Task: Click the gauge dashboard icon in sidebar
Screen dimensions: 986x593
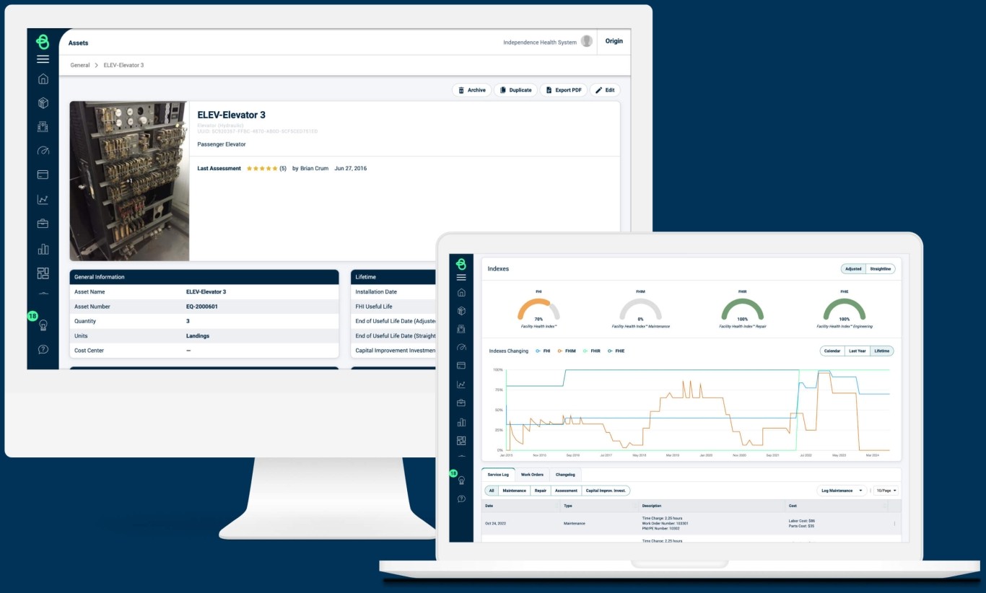Action: pos(43,150)
